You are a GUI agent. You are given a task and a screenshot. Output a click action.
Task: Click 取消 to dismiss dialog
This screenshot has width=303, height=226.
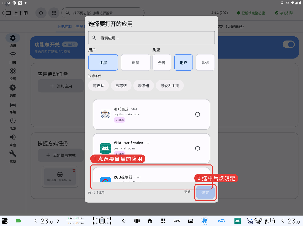coord(187,191)
